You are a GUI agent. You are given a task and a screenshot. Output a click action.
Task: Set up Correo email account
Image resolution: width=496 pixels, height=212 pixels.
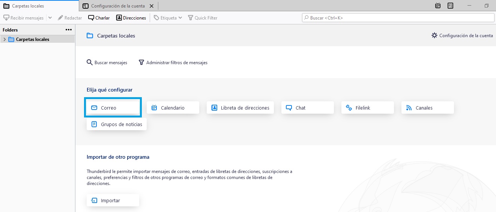click(113, 108)
